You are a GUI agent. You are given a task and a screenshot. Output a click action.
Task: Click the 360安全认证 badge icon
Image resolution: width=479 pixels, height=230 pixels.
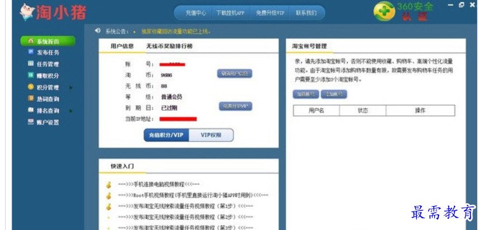point(385,11)
